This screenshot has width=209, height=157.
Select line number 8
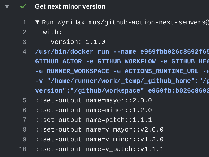(x=25, y=129)
